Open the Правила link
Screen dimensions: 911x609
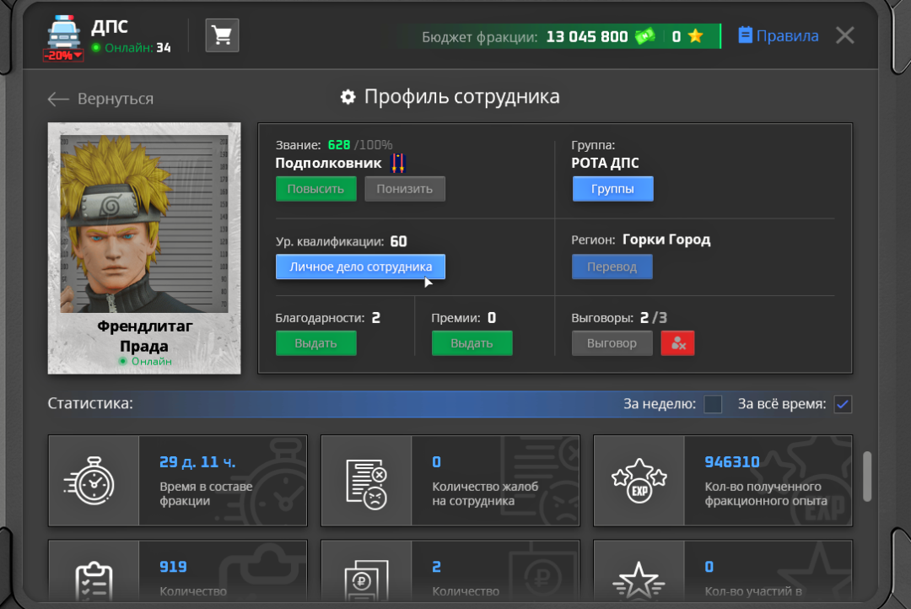click(x=787, y=36)
